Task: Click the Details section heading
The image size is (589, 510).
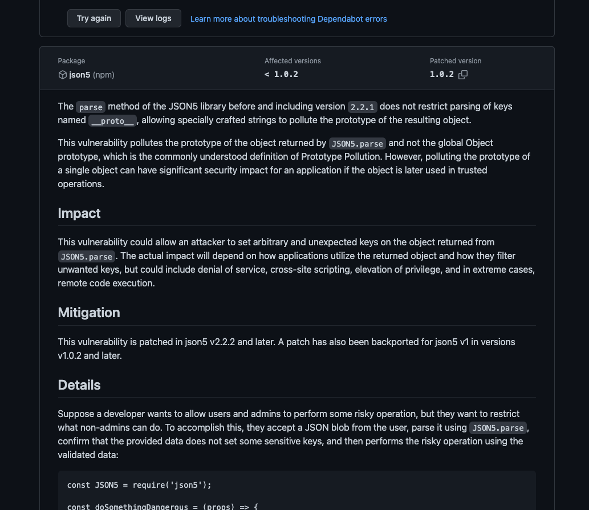Action: click(x=79, y=385)
